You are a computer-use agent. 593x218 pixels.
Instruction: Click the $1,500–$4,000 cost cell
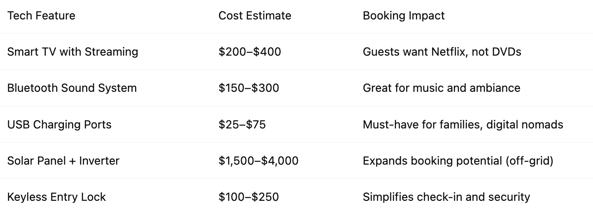point(258,161)
